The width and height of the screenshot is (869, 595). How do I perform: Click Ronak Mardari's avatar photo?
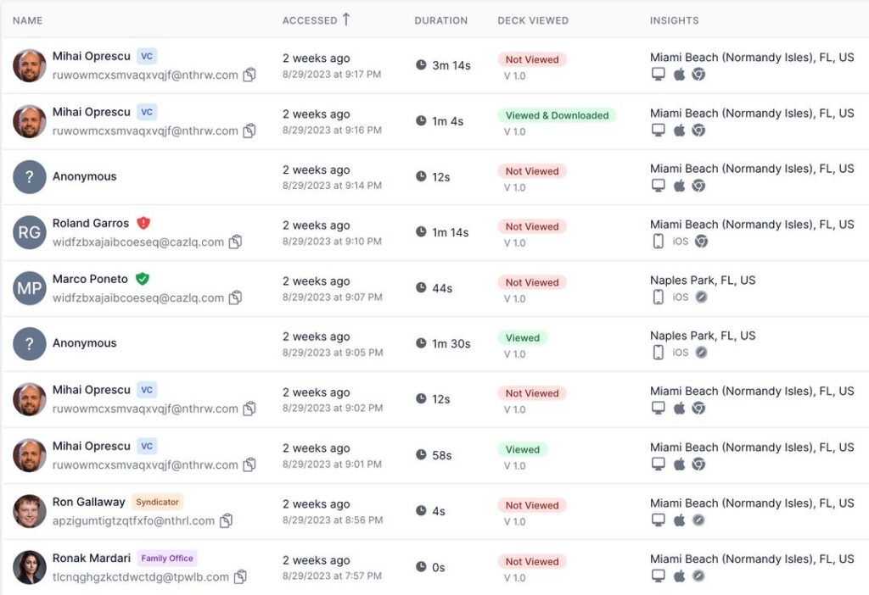pyautogui.click(x=30, y=567)
